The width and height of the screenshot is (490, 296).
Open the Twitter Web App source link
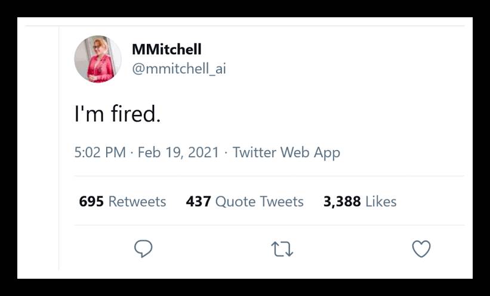coord(286,152)
